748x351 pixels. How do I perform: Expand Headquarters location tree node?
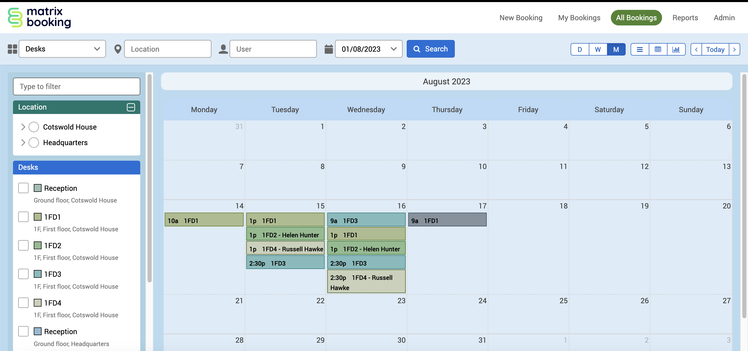tap(23, 143)
